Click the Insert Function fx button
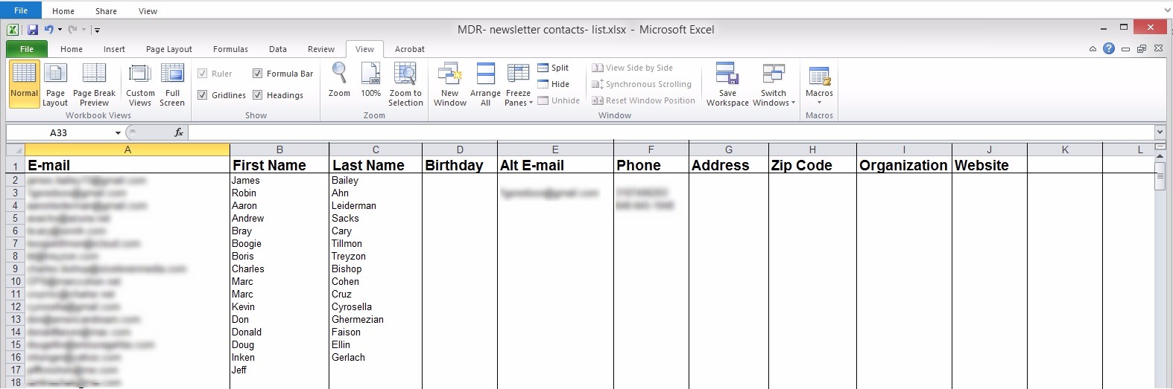The image size is (1173, 389). pos(179,132)
